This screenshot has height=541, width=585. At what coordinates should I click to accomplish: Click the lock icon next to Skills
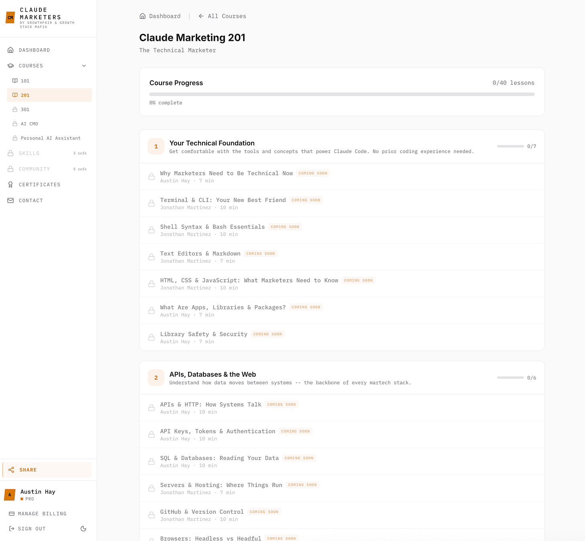10,153
